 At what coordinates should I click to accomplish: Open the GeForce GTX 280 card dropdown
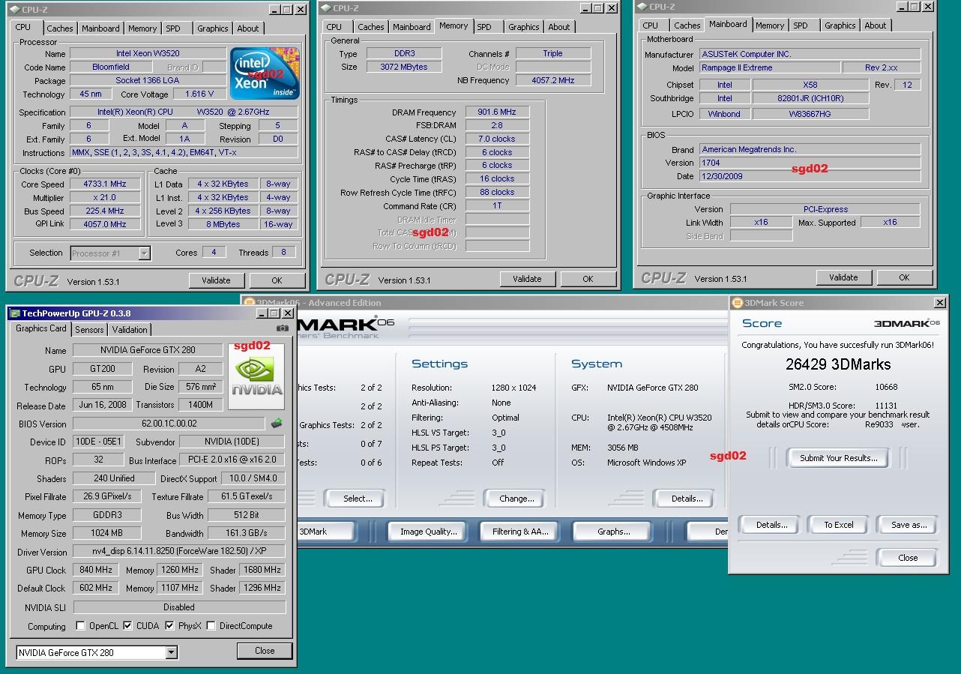171,652
